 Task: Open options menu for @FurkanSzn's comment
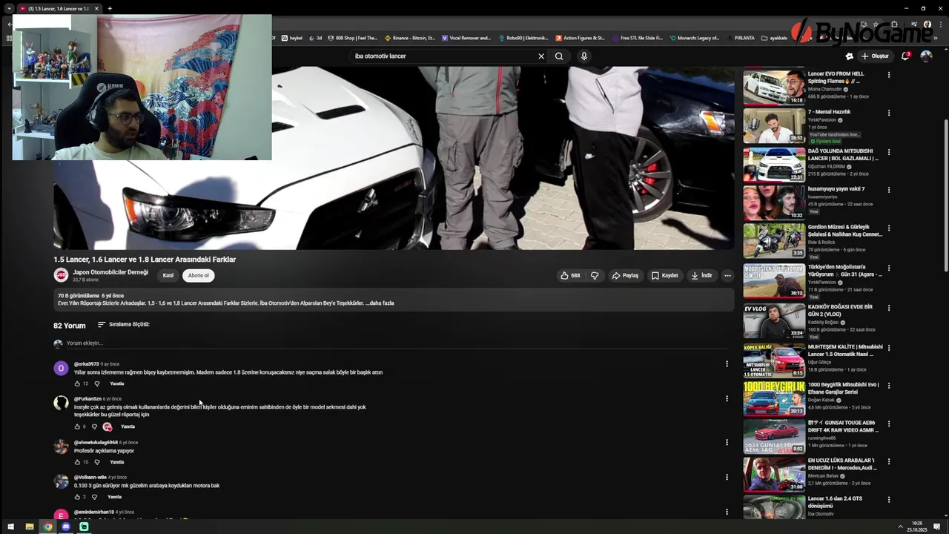click(x=727, y=399)
